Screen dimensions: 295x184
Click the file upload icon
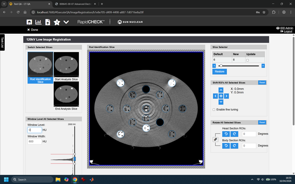point(48,22)
